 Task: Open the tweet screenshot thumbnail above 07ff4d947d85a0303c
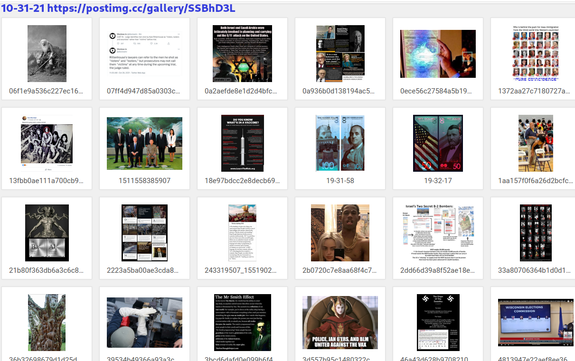145,54
